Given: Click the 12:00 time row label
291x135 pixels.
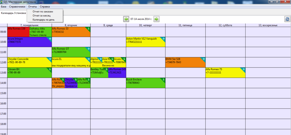Looking at the screenshot, I should click(4, 62).
